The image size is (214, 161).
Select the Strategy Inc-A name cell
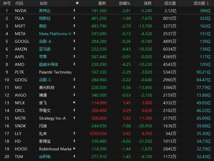click(52, 118)
